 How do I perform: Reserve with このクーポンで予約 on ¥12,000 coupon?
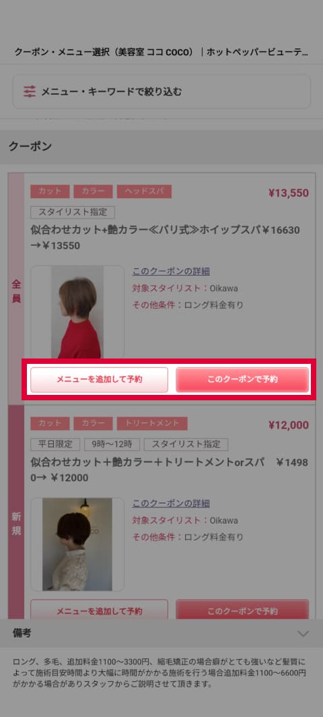click(x=242, y=610)
